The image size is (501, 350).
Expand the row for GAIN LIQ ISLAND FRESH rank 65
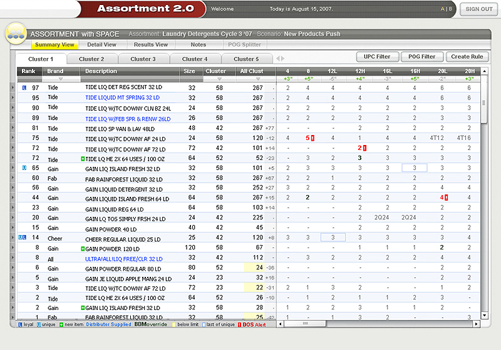tap(13, 167)
